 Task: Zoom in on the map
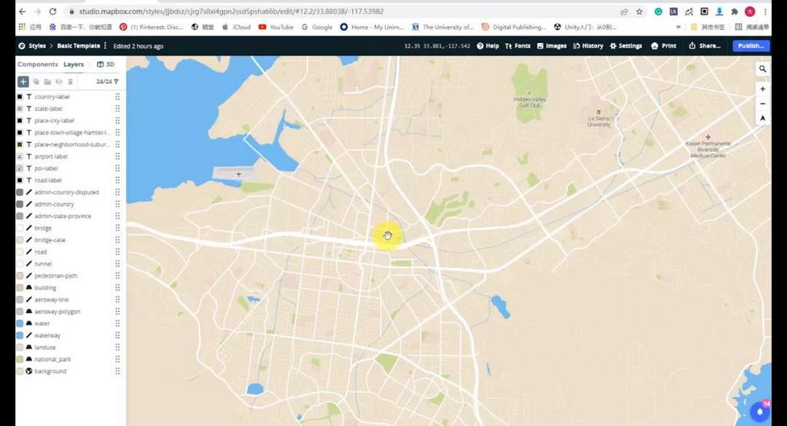tap(762, 89)
